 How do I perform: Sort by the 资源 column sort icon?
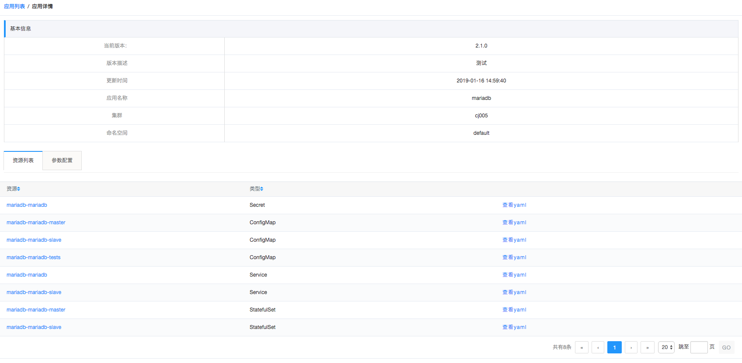click(x=18, y=189)
